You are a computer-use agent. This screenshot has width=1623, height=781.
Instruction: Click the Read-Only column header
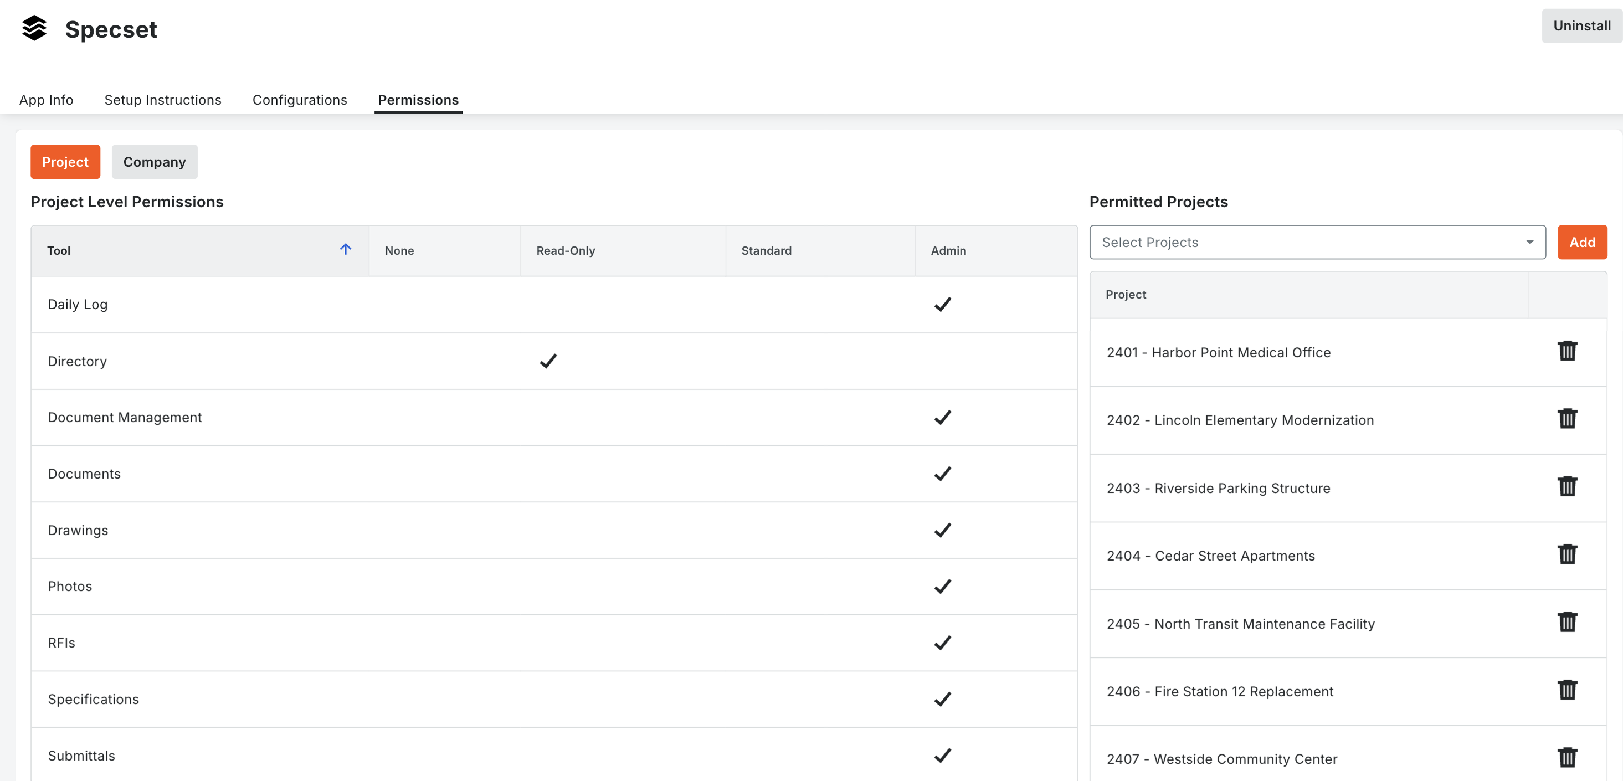point(623,251)
